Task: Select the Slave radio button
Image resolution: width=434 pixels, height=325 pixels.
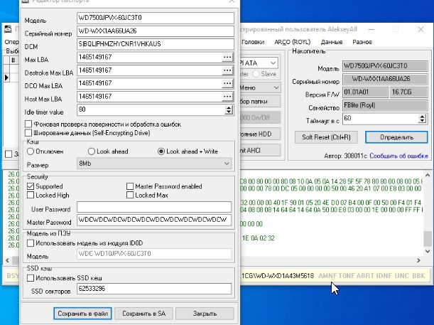Action: click(x=256, y=74)
